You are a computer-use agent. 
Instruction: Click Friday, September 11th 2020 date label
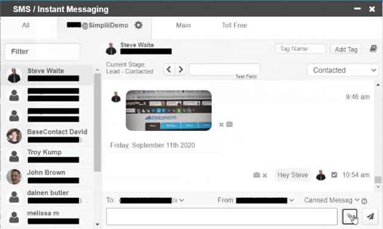(x=152, y=145)
